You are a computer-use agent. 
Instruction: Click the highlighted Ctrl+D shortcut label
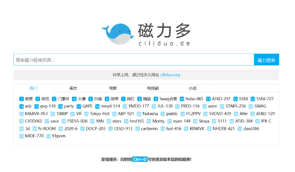[140, 159]
